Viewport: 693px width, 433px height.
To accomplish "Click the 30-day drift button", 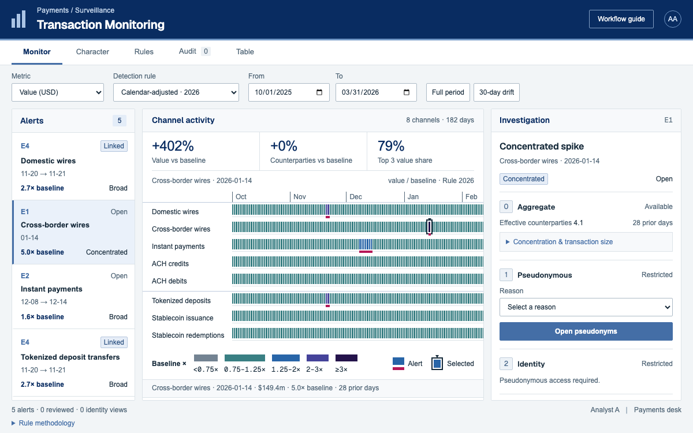I will tap(497, 92).
